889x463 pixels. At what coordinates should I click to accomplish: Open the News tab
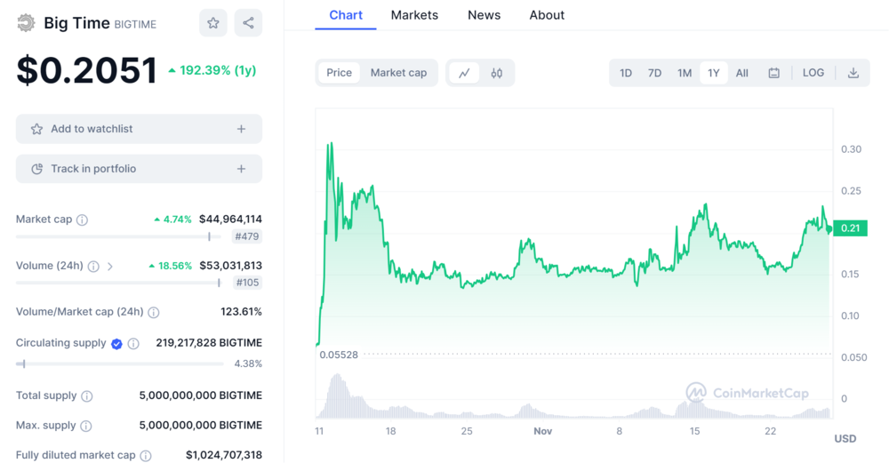pos(484,15)
